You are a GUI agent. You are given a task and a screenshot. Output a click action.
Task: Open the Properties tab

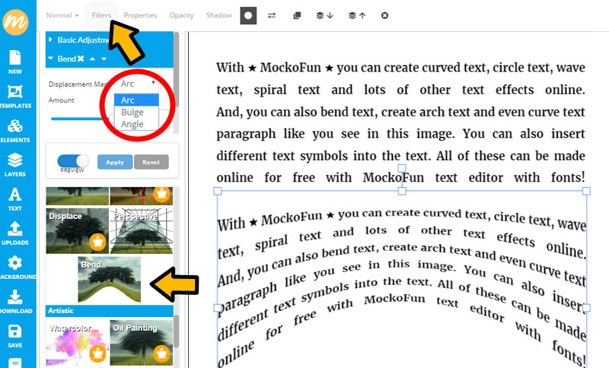(x=140, y=15)
